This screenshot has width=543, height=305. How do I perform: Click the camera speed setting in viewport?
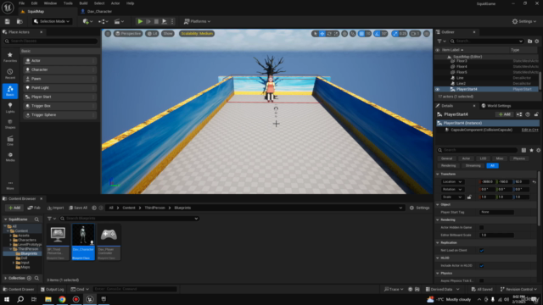pos(415,34)
